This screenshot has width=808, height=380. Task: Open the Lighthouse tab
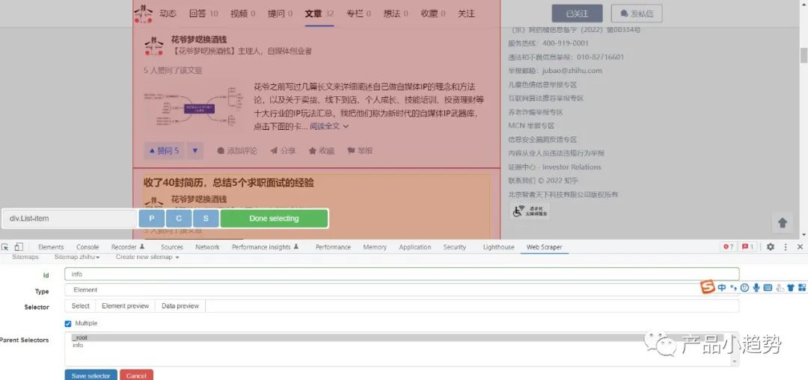pos(498,247)
